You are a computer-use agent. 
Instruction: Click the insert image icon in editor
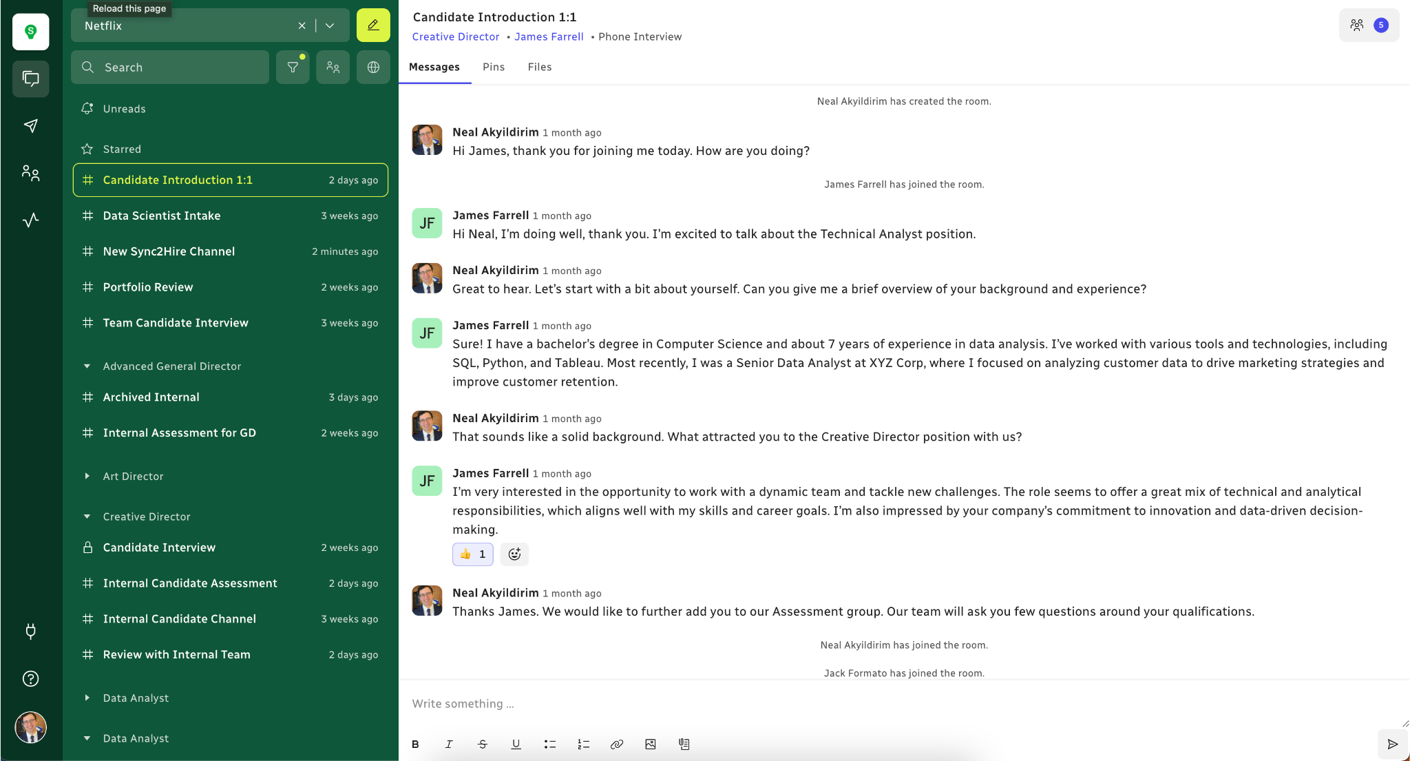pos(651,744)
